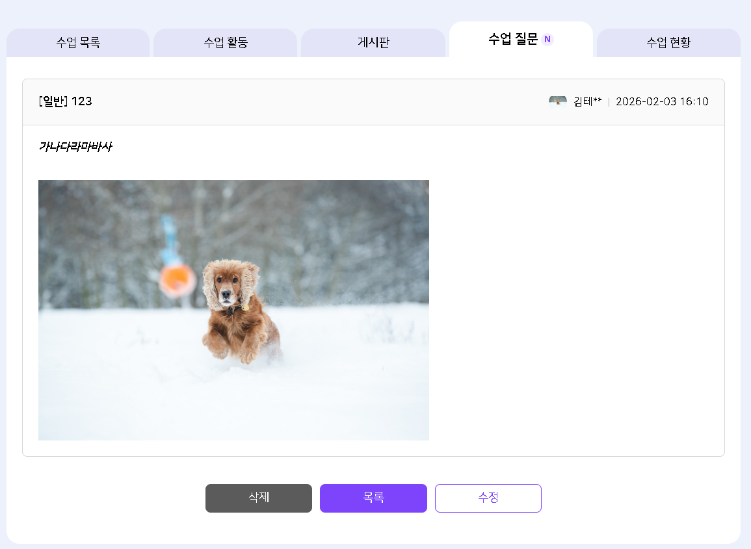Open the attached snowy dog photo
This screenshot has height=549, width=751.
point(233,310)
